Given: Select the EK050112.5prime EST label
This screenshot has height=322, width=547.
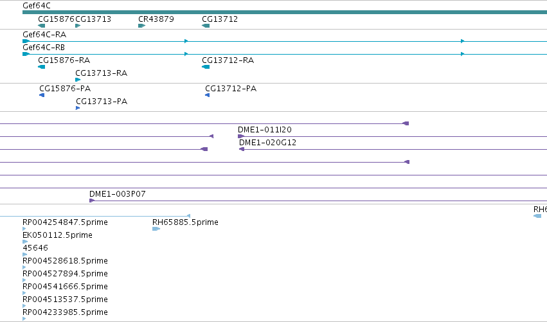Looking at the screenshot, I should (x=57, y=235).
